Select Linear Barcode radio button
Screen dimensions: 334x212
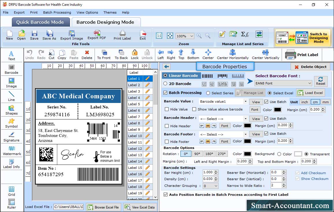[x=165, y=75]
